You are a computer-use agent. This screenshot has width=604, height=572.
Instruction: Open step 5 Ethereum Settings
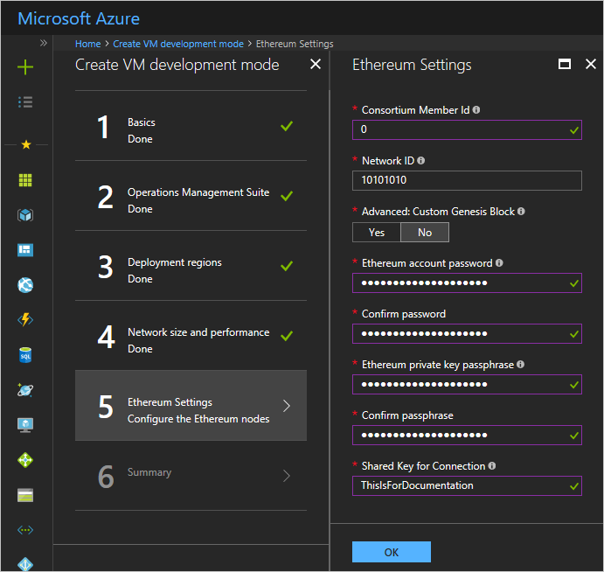click(191, 406)
